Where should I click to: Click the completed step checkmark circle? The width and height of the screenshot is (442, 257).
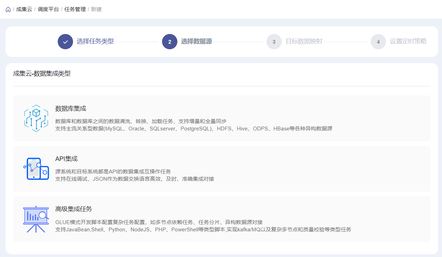(65, 42)
